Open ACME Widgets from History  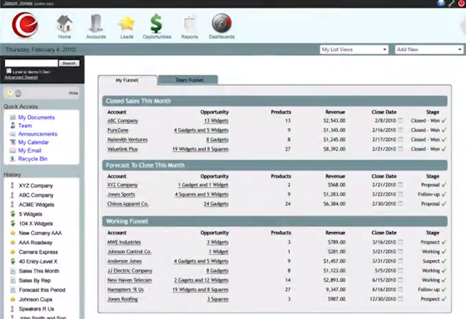[x=37, y=204]
